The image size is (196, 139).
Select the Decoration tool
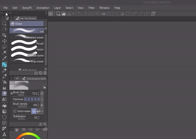point(4,88)
